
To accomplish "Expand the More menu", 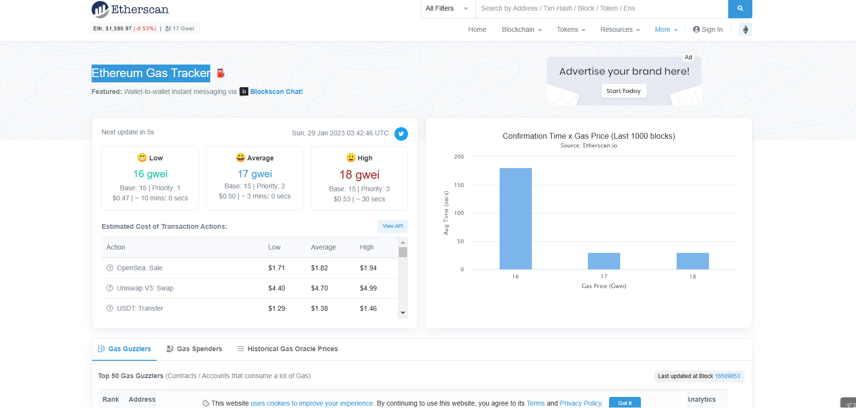I will 666,29.
